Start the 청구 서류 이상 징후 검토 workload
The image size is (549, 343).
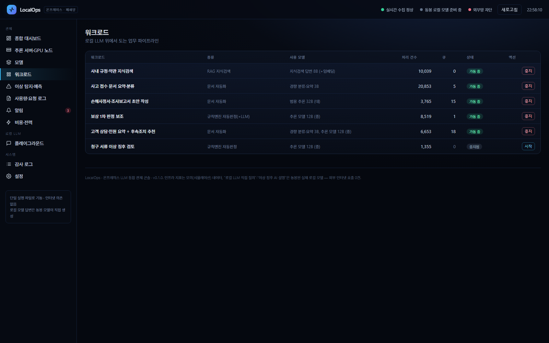tap(528, 146)
